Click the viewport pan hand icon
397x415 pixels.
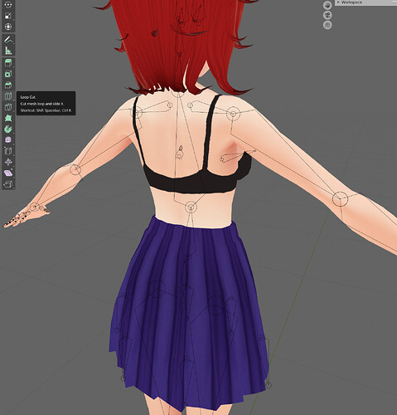tap(327, 5)
